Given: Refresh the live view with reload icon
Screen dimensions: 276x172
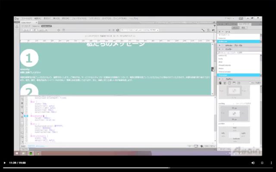Looking at the screenshot, I should pos(118,30).
